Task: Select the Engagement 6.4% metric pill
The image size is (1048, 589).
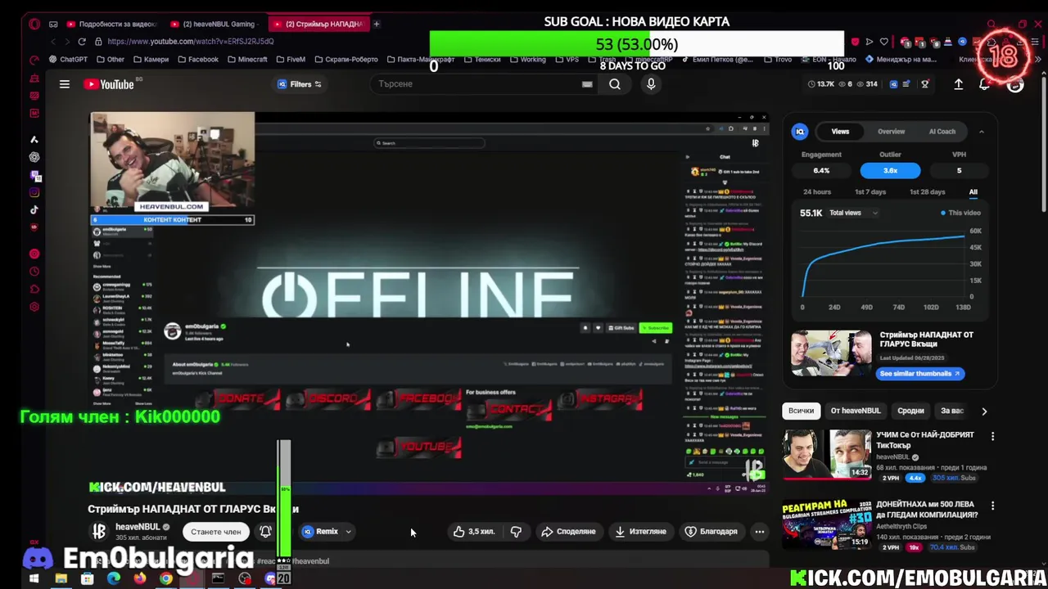Action: click(x=821, y=170)
